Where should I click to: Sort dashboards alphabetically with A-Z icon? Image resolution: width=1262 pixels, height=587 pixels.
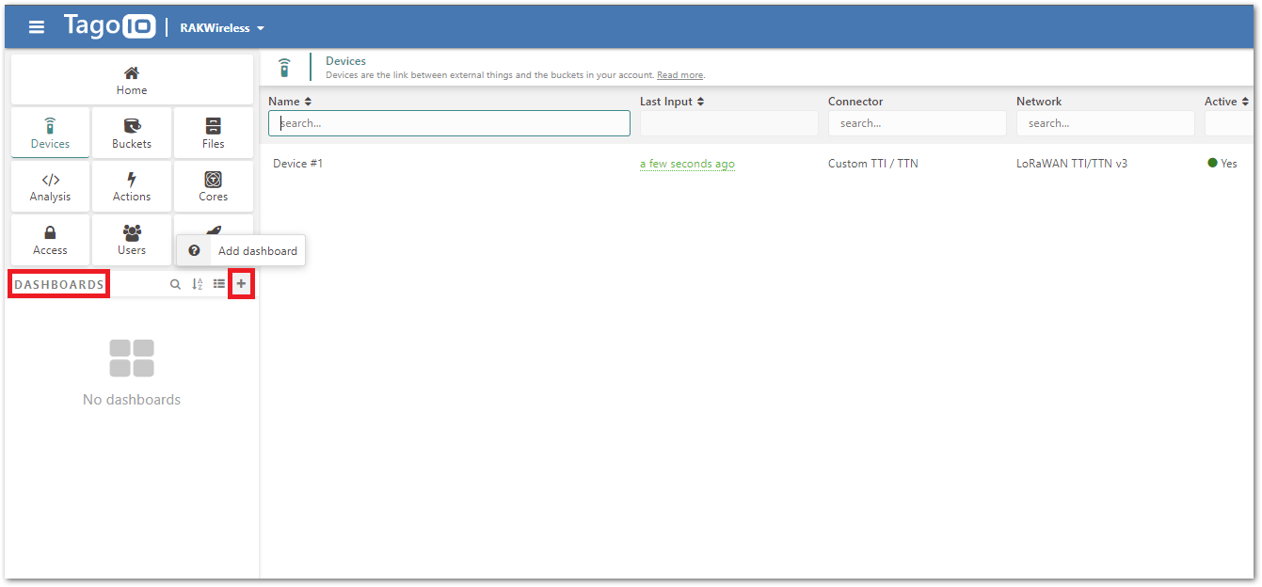[x=198, y=284]
